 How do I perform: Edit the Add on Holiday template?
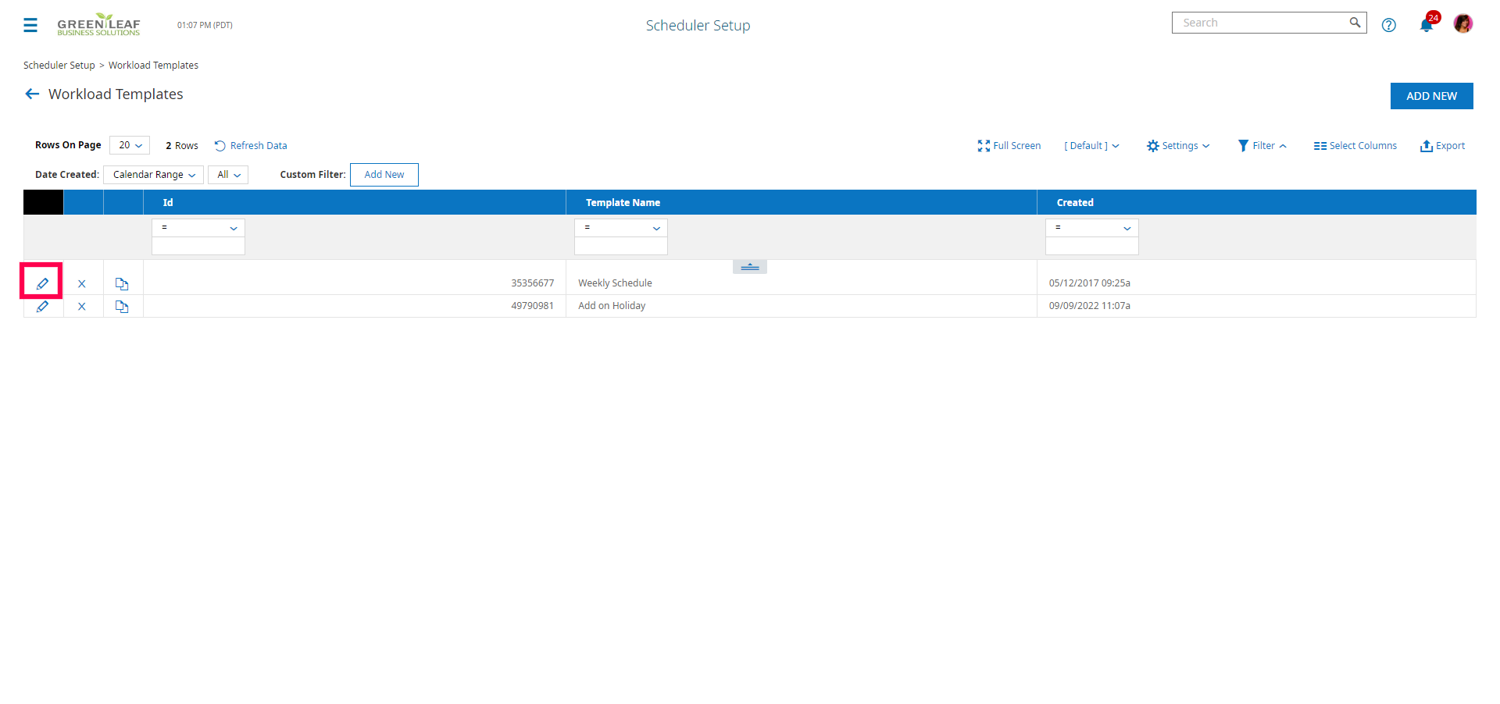tap(42, 306)
